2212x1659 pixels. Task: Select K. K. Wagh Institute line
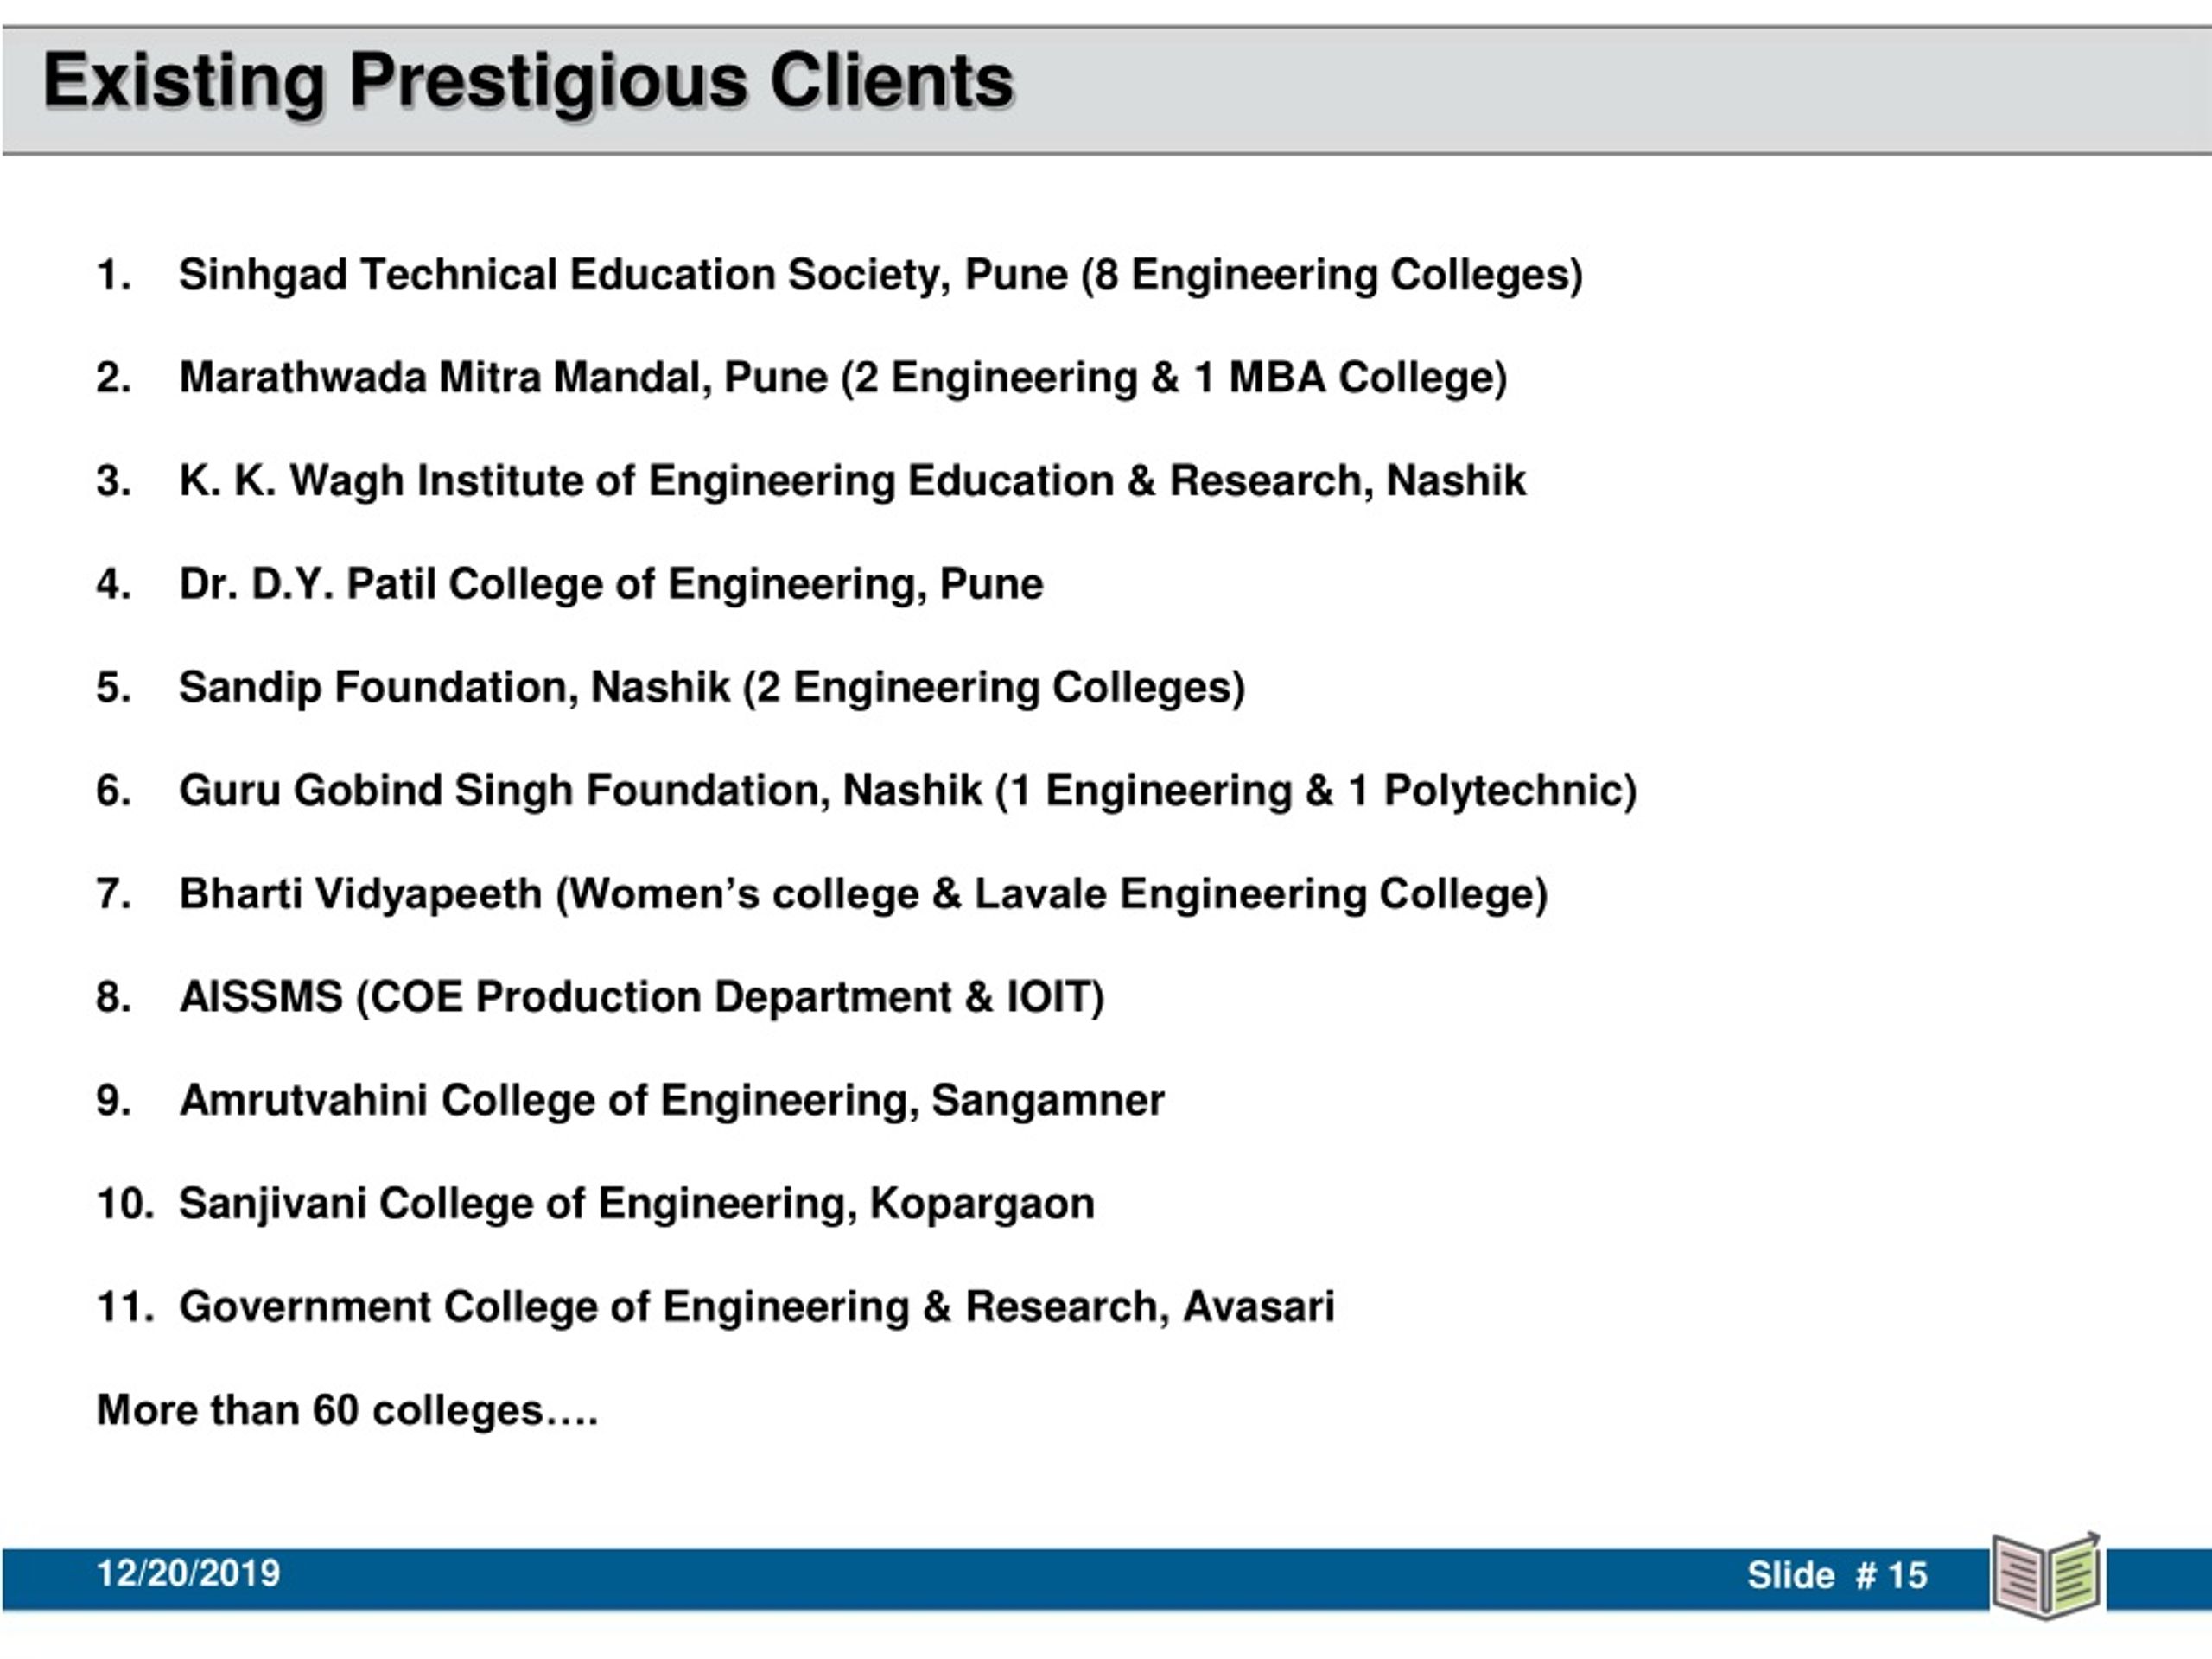point(852,481)
